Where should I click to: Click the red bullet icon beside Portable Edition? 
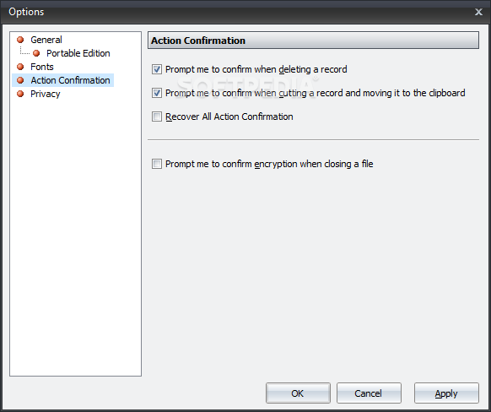36,53
